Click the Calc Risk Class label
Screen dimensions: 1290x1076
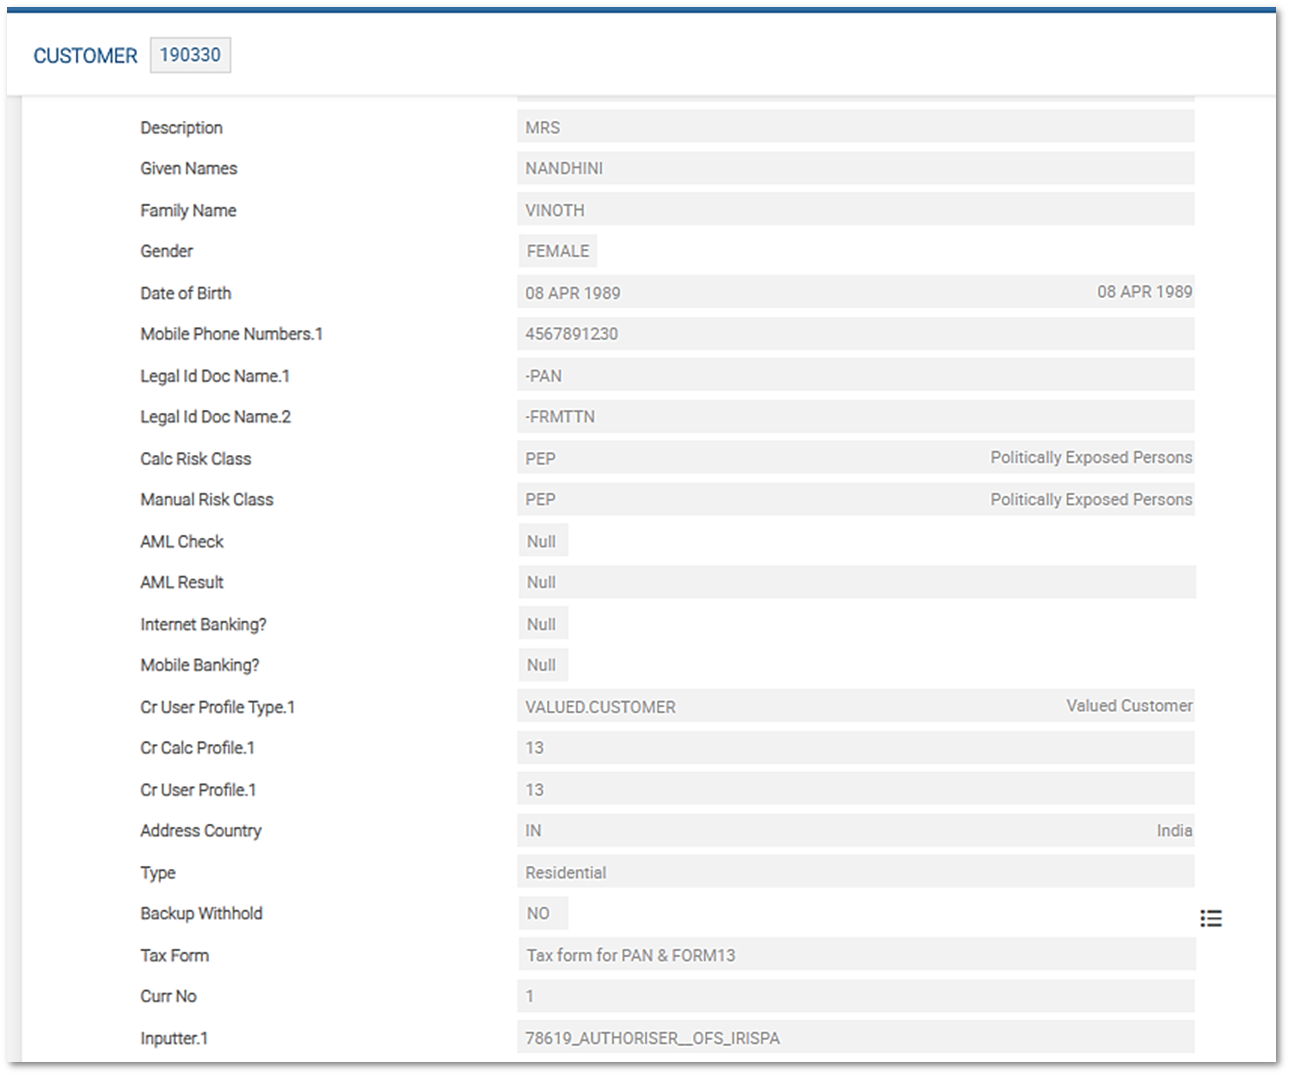(195, 459)
